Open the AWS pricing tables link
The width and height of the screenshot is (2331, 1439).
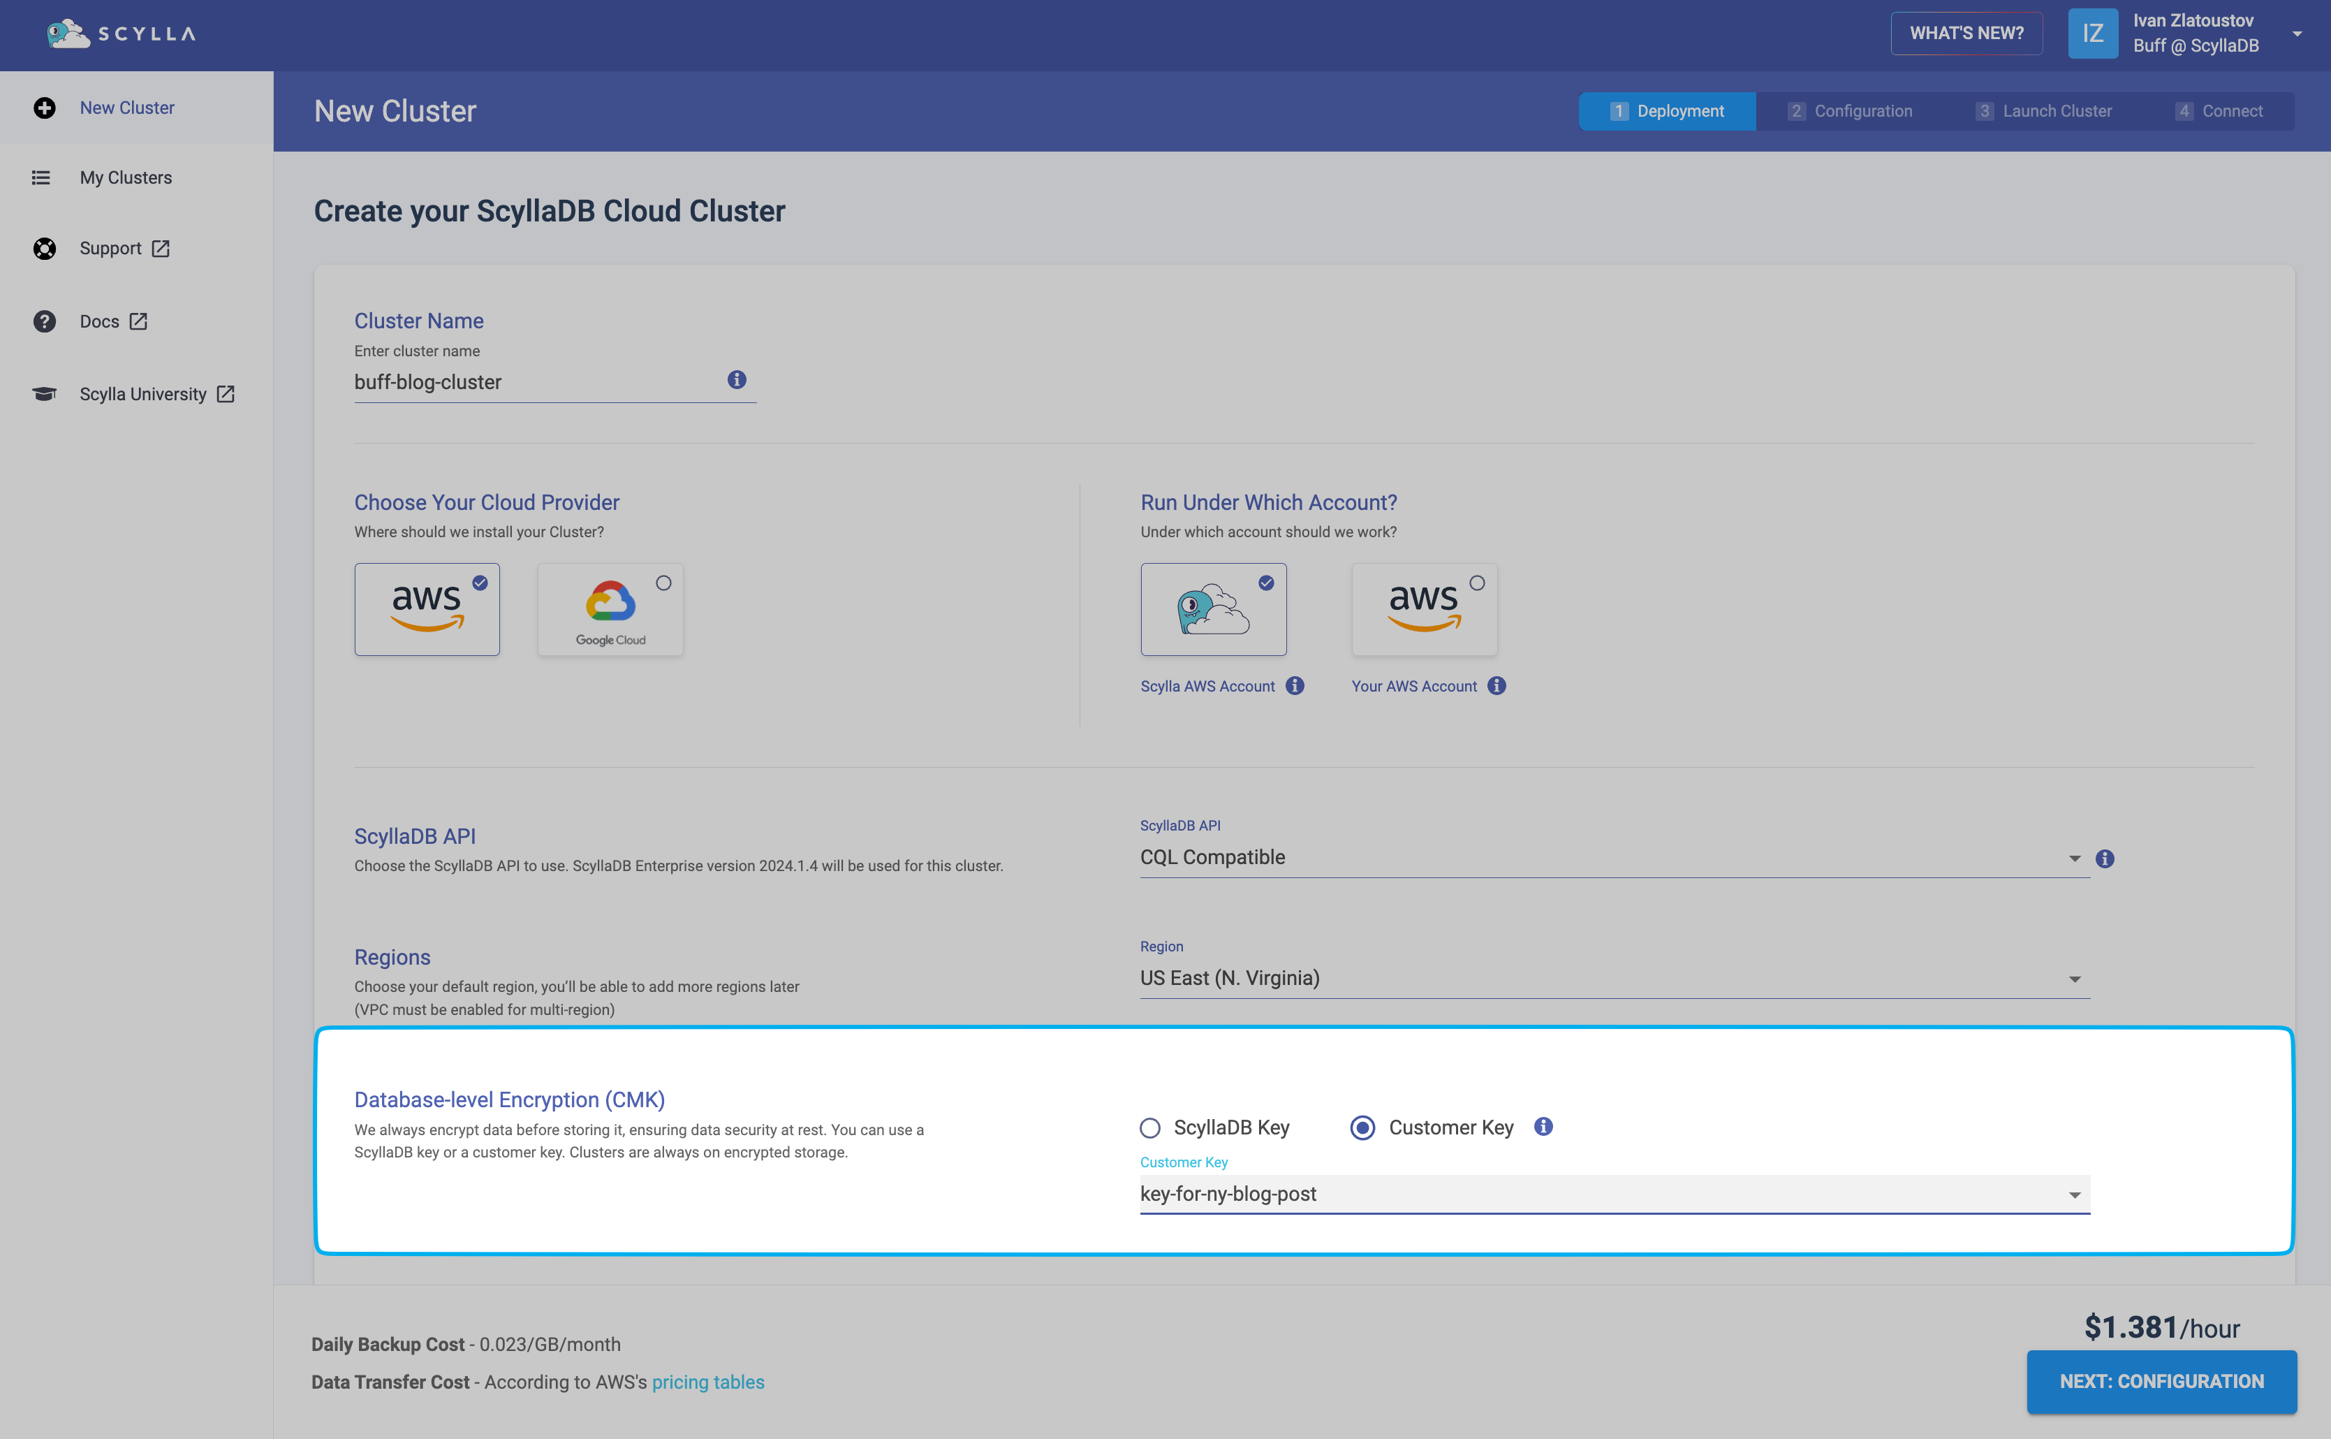point(708,1382)
